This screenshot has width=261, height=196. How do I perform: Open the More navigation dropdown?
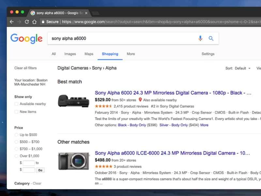(130, 54)
